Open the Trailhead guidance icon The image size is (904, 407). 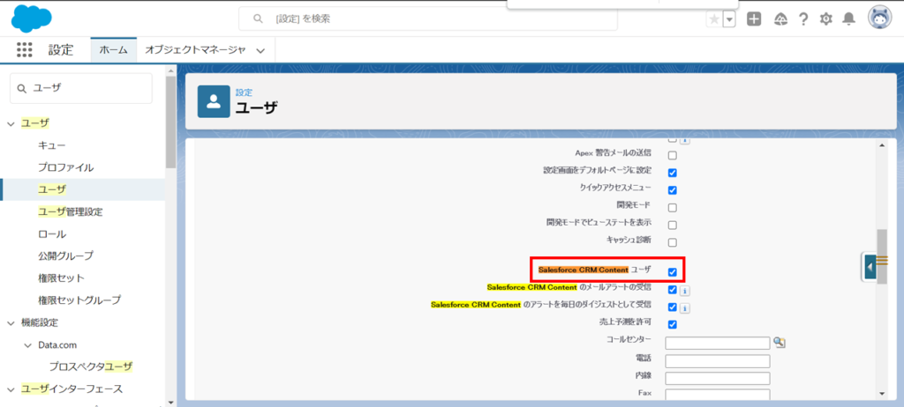tap(780, 19)
